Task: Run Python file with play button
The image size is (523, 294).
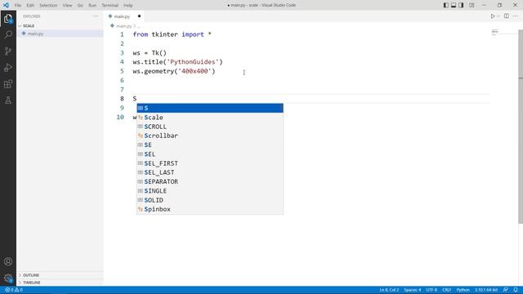Action: tap(492, 16)
